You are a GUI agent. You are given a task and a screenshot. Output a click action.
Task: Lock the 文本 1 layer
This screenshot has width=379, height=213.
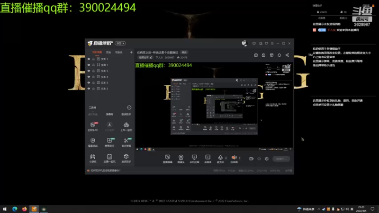pyautogui.click(x=93, y=59)
